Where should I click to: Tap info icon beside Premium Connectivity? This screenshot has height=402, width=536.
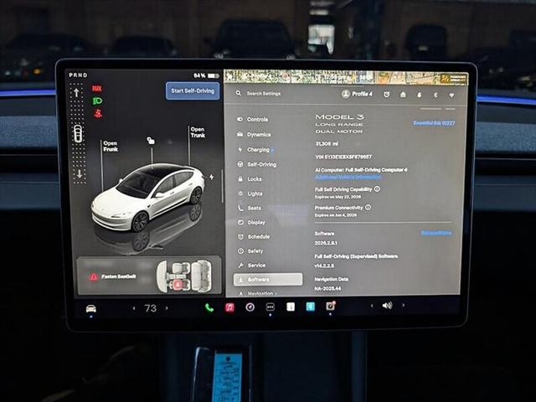[x=368, y=207]
